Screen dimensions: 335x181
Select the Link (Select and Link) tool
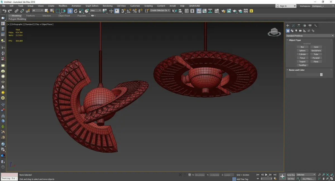(16, 11)
